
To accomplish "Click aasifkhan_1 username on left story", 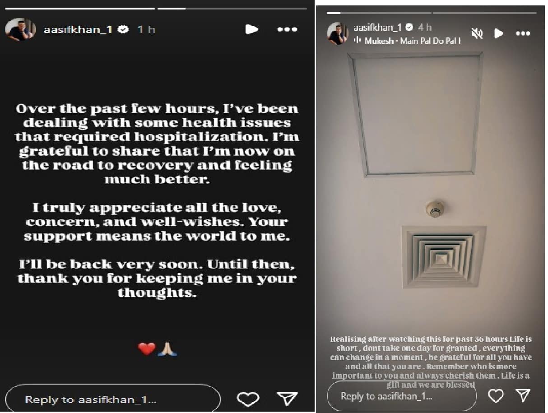I will pos(78,30).
